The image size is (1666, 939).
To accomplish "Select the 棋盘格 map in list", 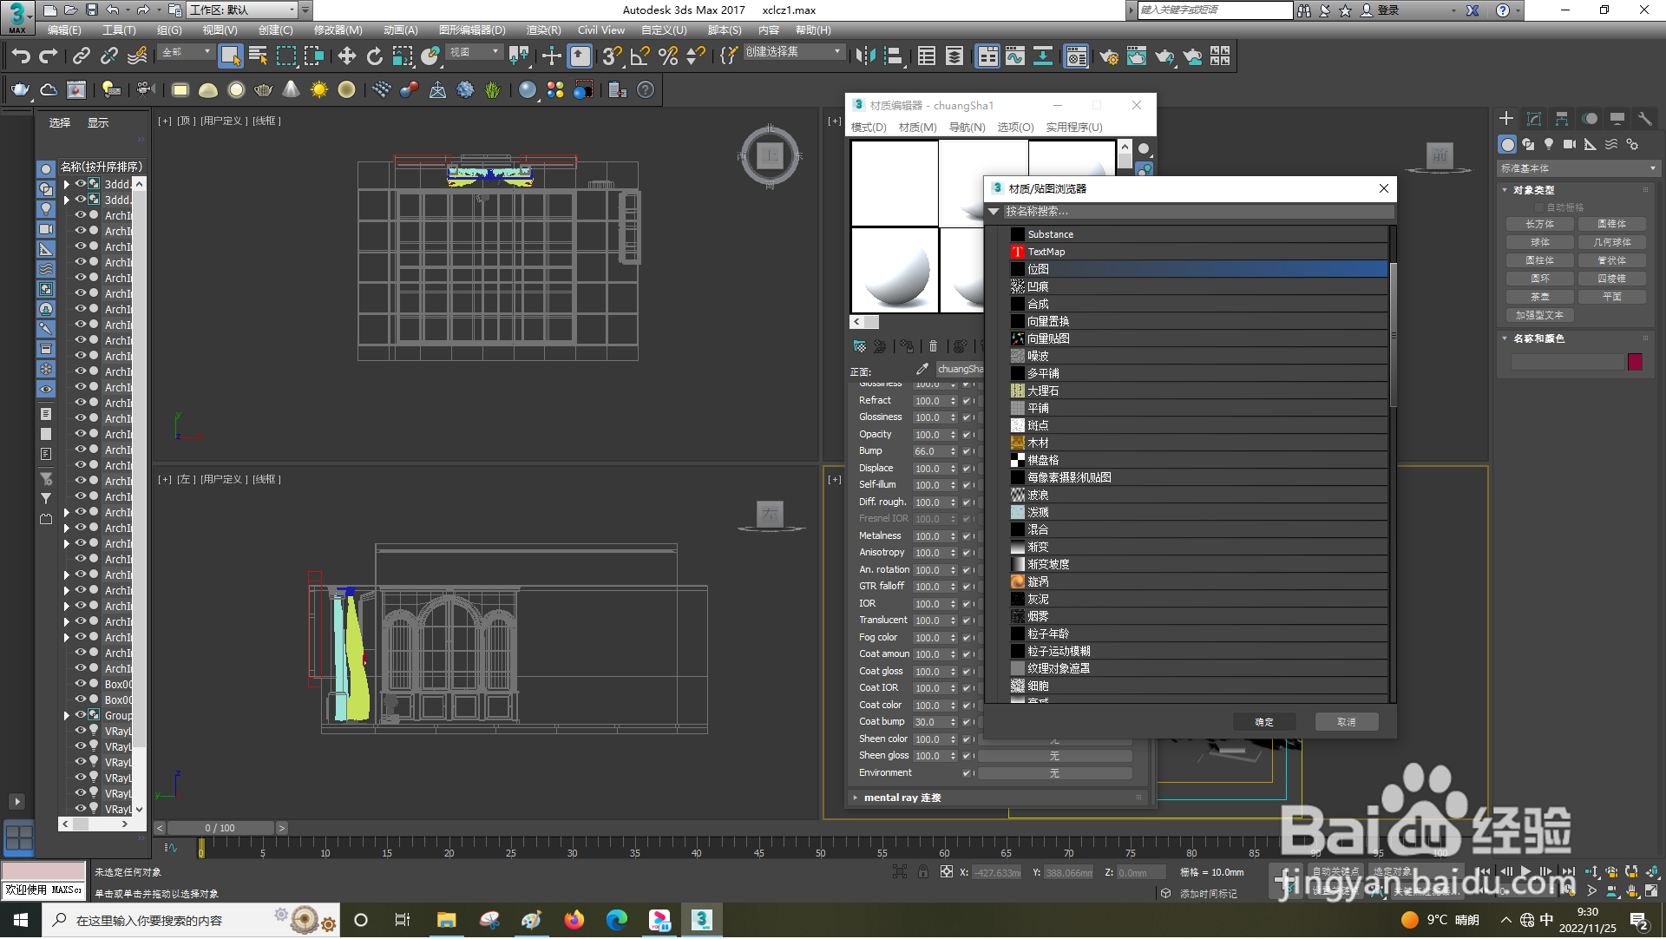I will tap(1043, 460).
